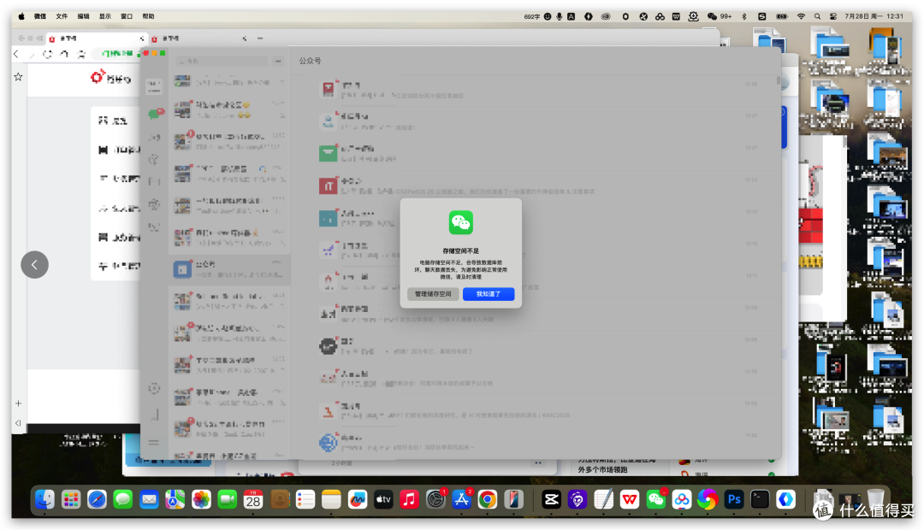Image resolution: width=924 pixels, height=530 pixels.
Task: Click the scrollbar in the 公众号 list
Action: tap(779, 80)
